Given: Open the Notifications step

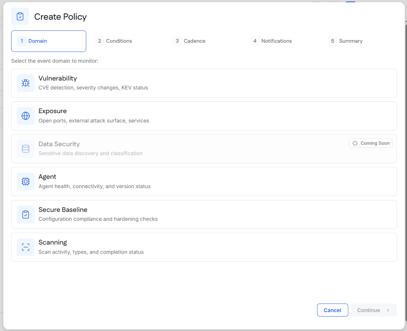Looking at the screenshot, I should tap(271, 41).
